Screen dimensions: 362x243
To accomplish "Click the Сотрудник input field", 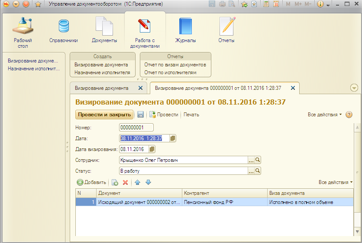I will click(184, 160).
